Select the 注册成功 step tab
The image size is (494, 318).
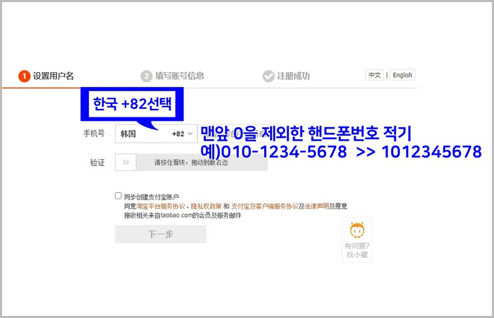294,76
